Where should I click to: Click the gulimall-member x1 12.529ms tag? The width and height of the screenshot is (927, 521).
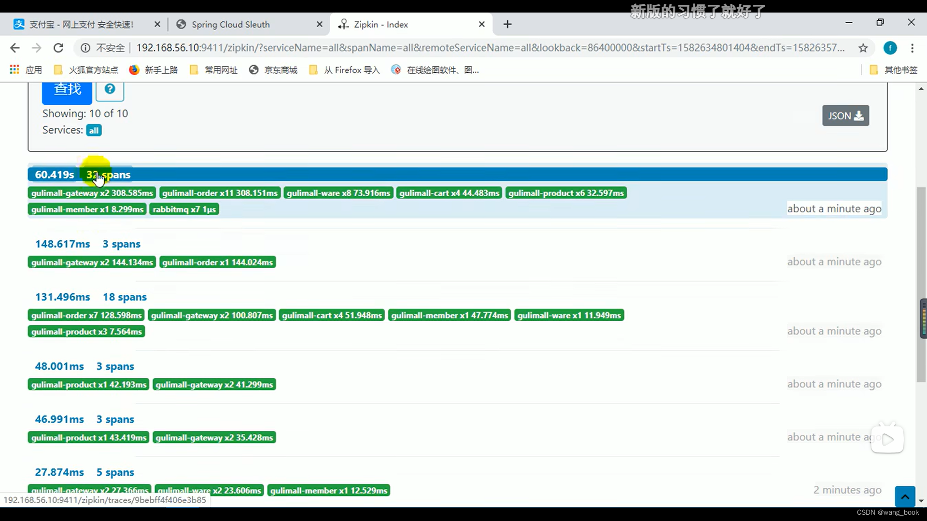tap(328, 491)
